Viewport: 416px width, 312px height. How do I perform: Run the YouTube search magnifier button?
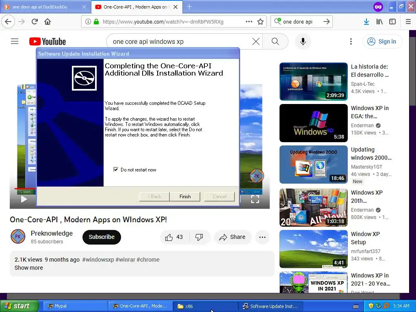coord(275,41)
